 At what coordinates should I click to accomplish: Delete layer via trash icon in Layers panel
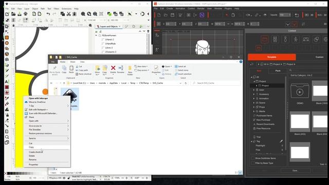tap(148, 31)
